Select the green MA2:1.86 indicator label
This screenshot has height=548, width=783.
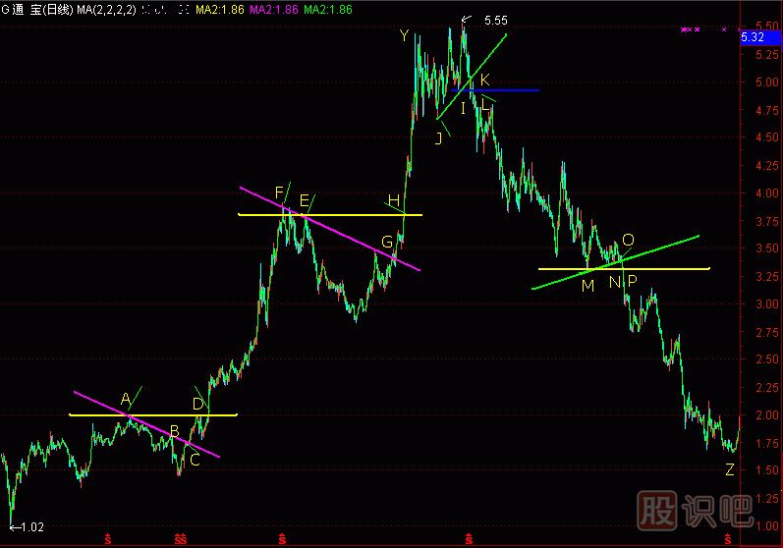[x=328, y=9]
